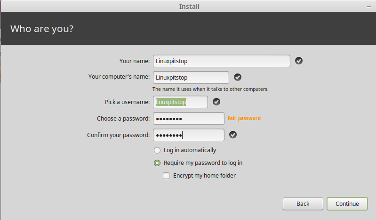This screenshot has height=220, width=376.
Task: Click the checkmark next to Confirm your password
Action: 233,135
